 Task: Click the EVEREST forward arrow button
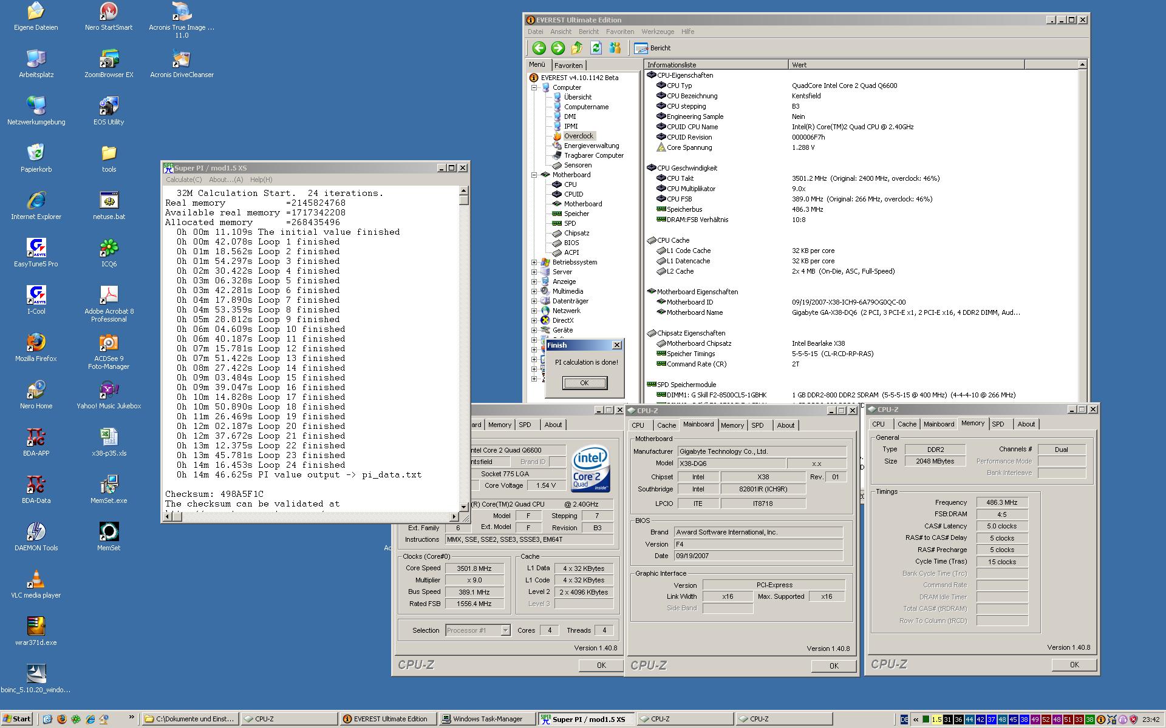pyautogui.click(x=557, y=48)
